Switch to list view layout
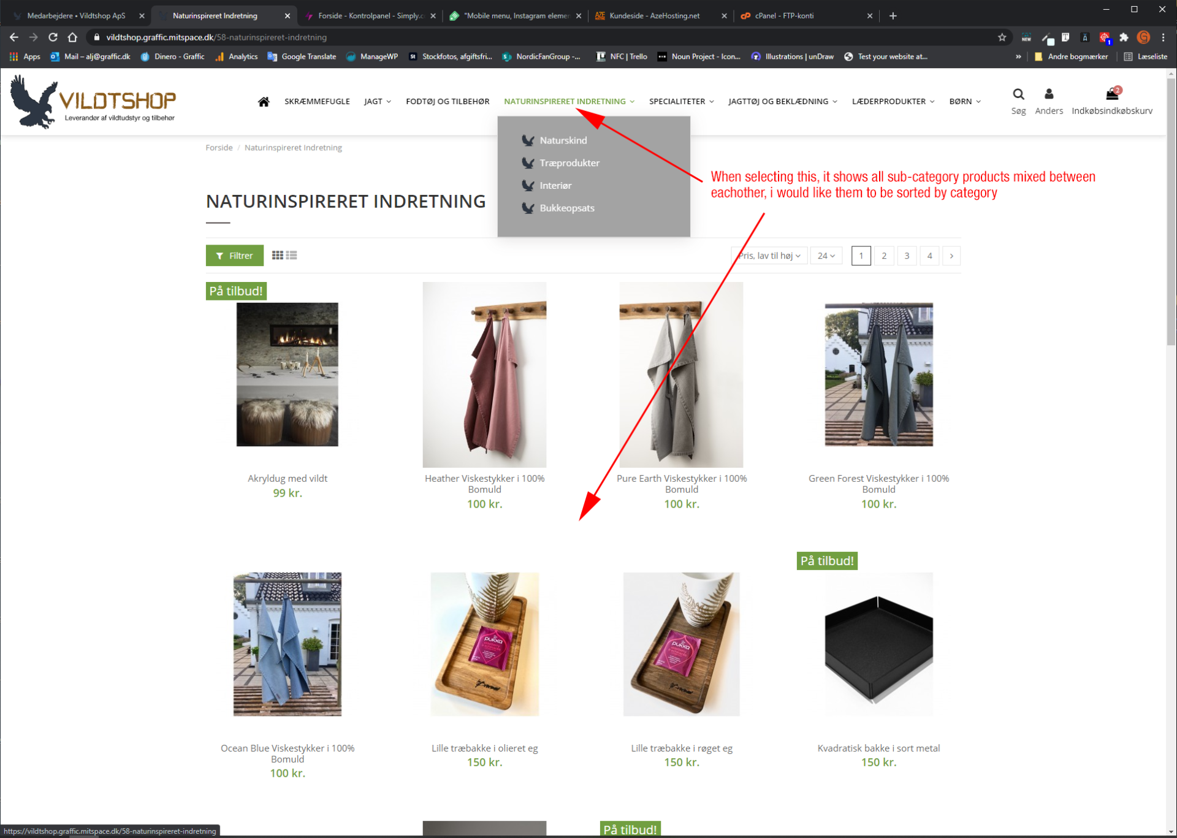1177x838 pixels. [x=292, y=256]
